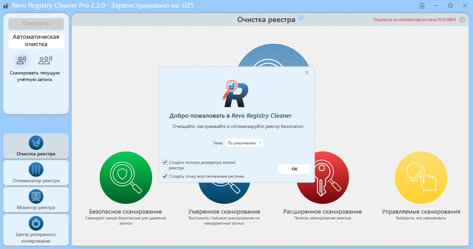Select scan all user accounts icon
This screenshot has width=473, height=249.
(45, 60)
